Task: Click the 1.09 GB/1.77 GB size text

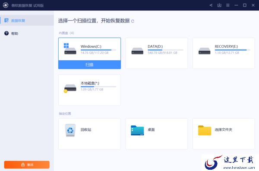Action: tap(92, 89)
